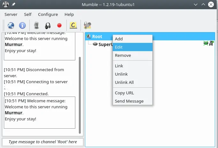Choose Edit from the context menu
The image size is (218, 148).
(133, 47)
